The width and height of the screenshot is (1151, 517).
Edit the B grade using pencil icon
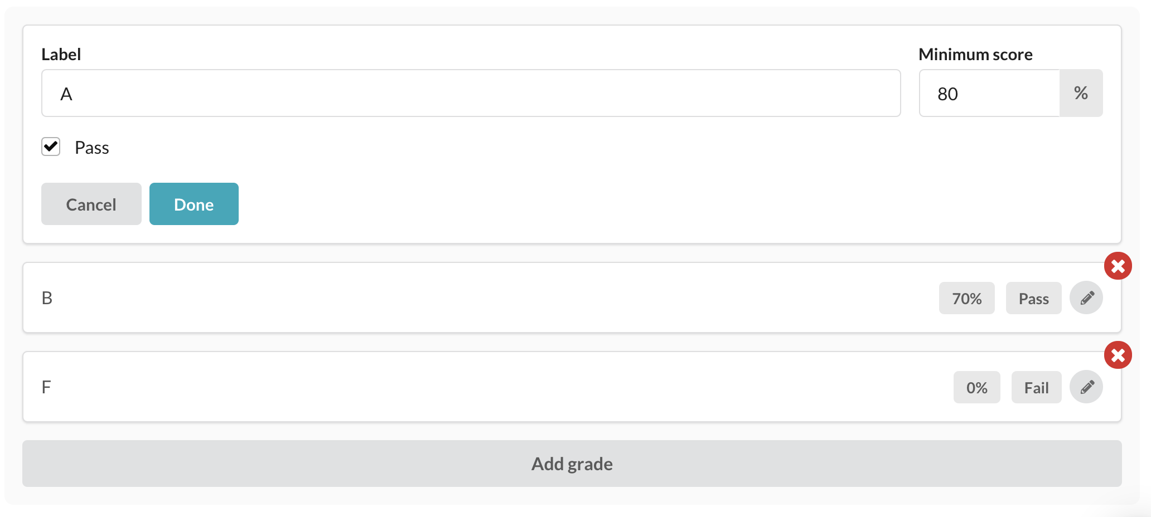pyautogui.click(x=1086, y=298)
